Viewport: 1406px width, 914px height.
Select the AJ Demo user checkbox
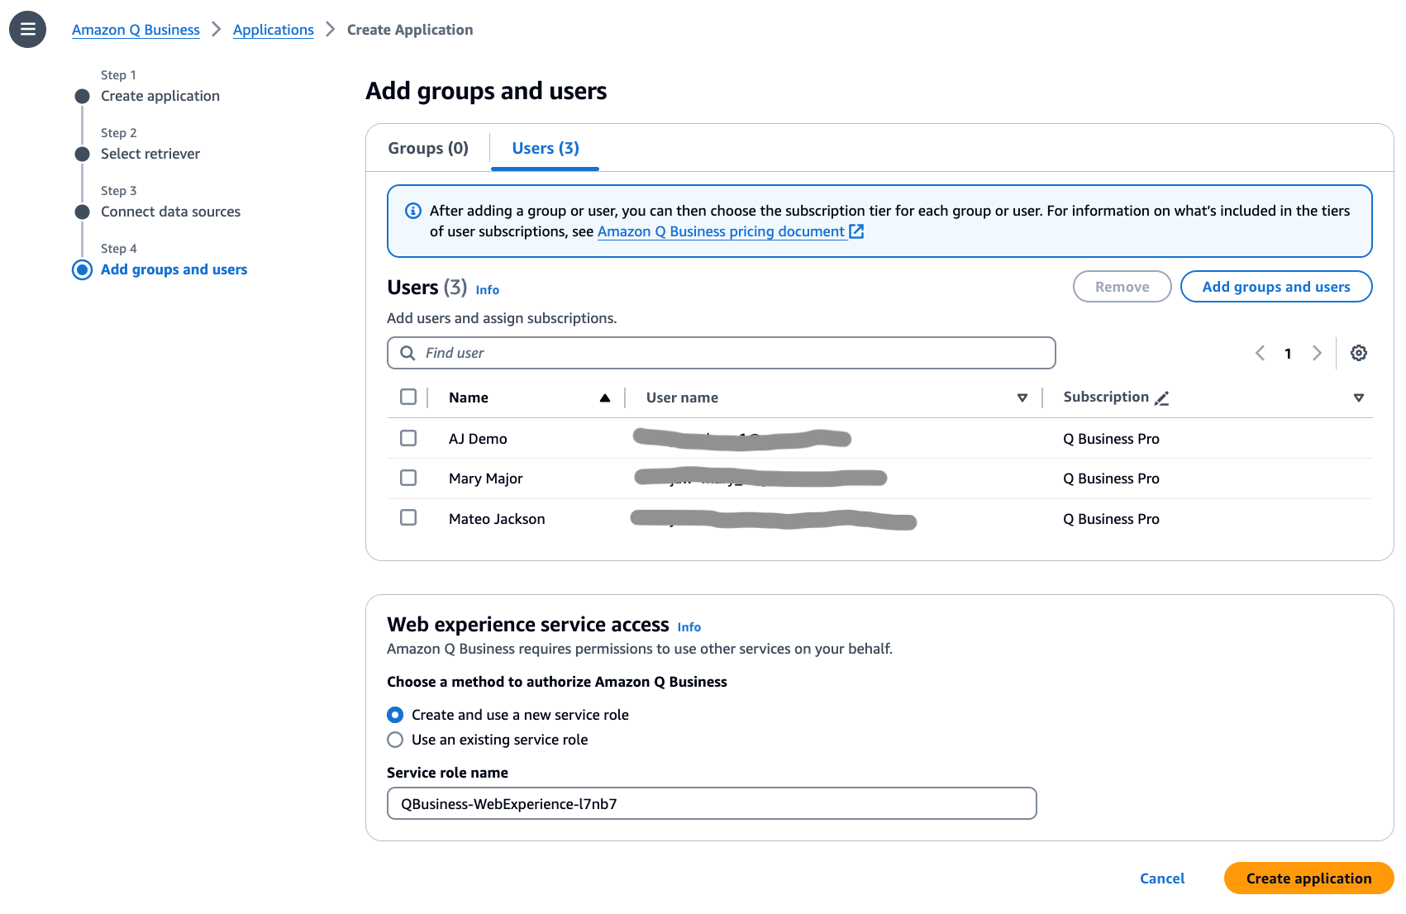click(x=408, y=438)
